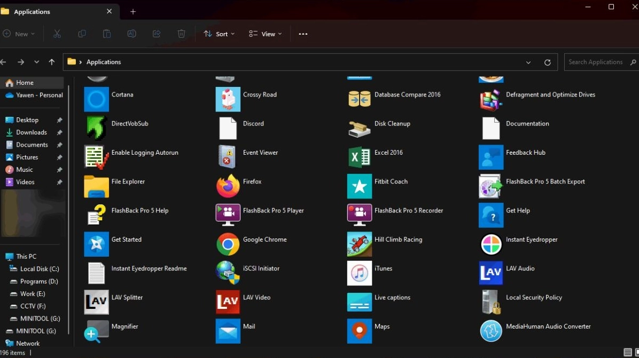Open the address bar history dropdown
The image size is (639, 358).
coord(528,62)
